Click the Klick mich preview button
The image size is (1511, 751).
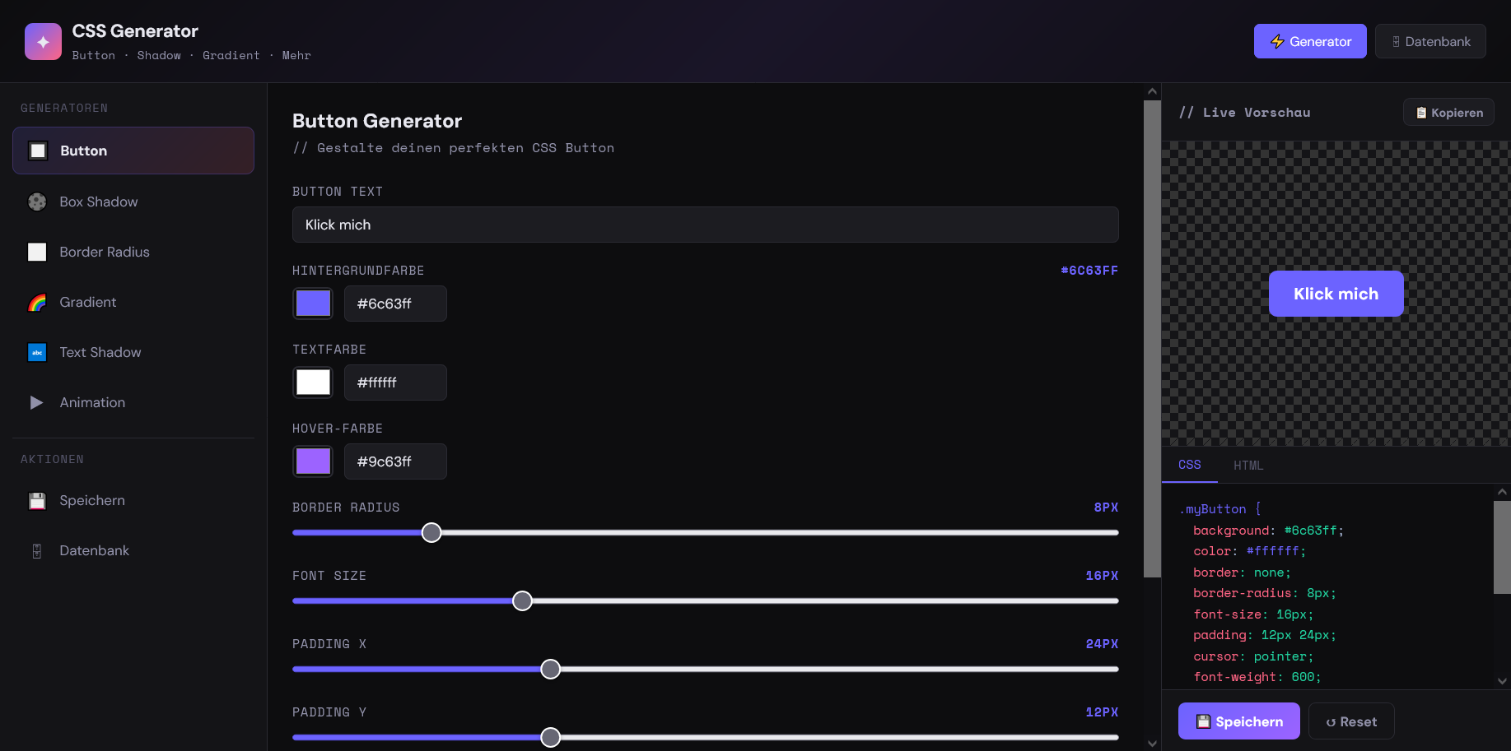point(1336,294)
